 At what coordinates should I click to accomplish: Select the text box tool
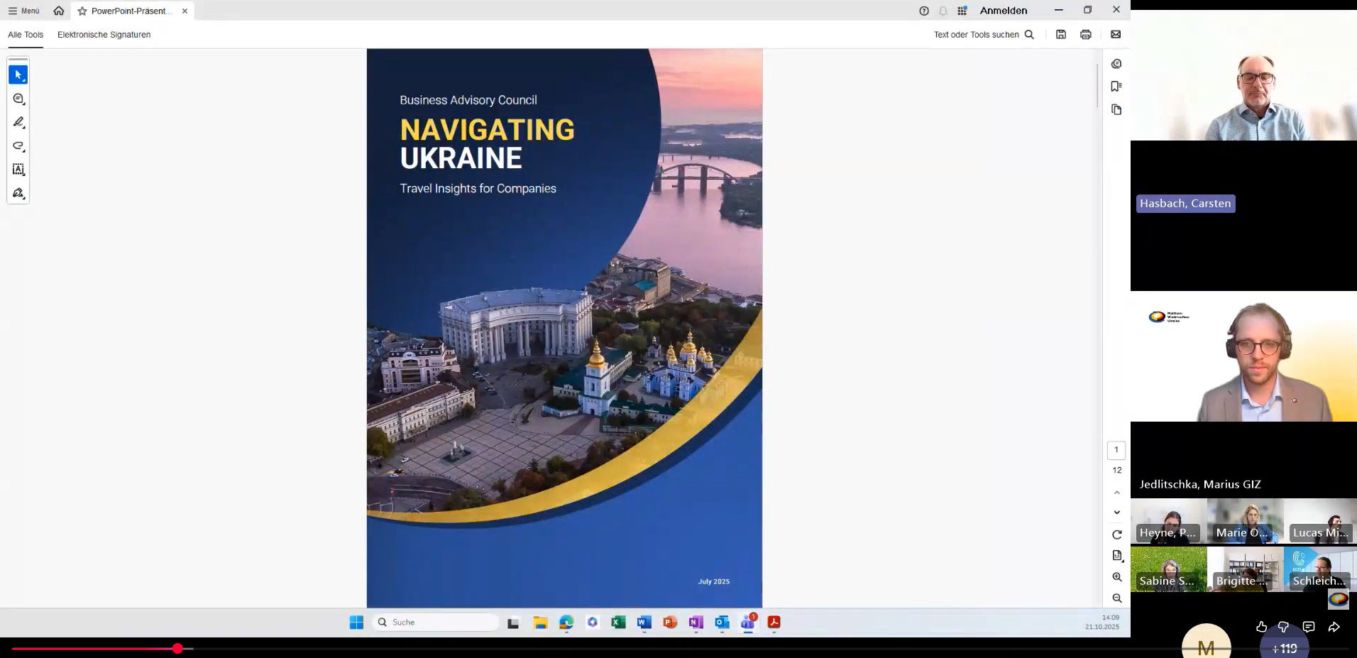(x=18, y=170)
